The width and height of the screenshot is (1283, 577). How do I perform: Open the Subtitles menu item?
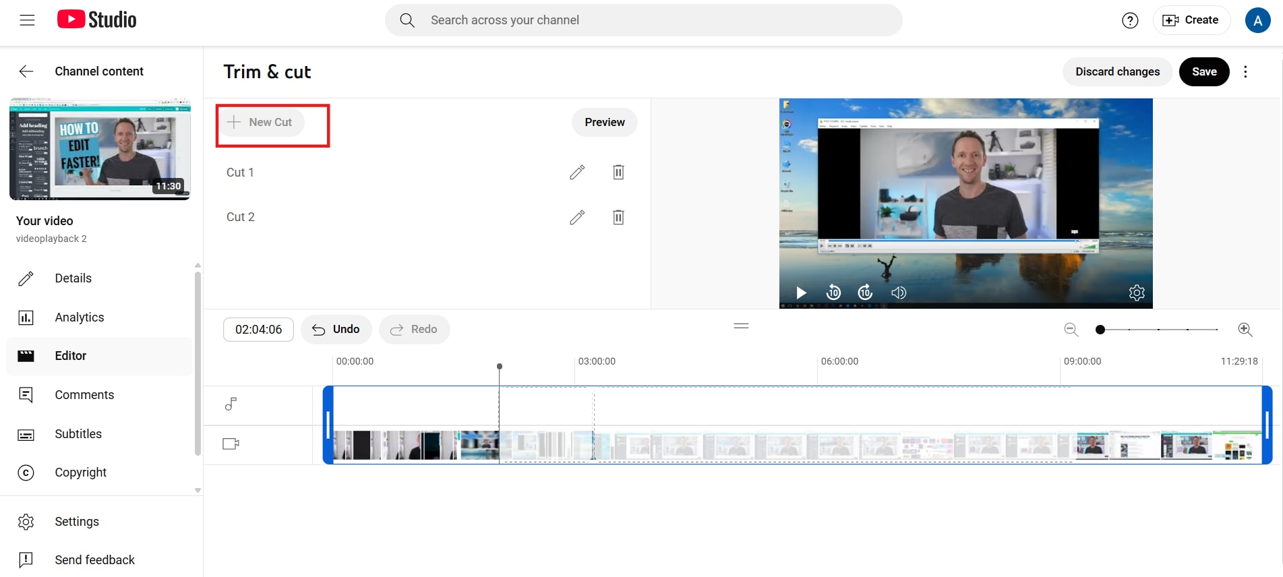point(100,434)
